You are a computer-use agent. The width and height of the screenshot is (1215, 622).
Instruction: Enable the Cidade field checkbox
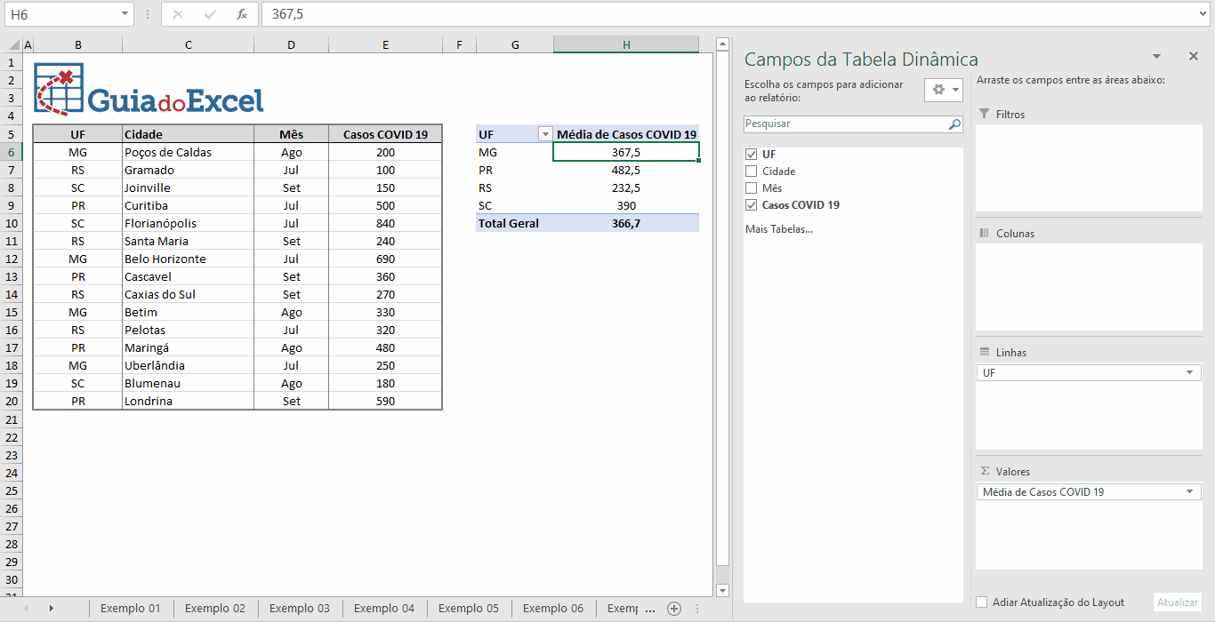click(x=750, y=171)
